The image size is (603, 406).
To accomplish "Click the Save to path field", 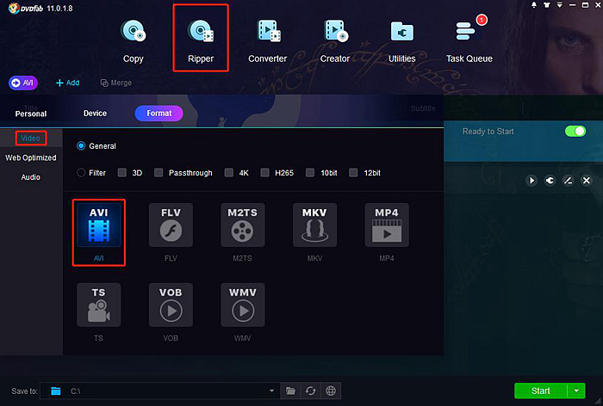I will tap(159, 391).
